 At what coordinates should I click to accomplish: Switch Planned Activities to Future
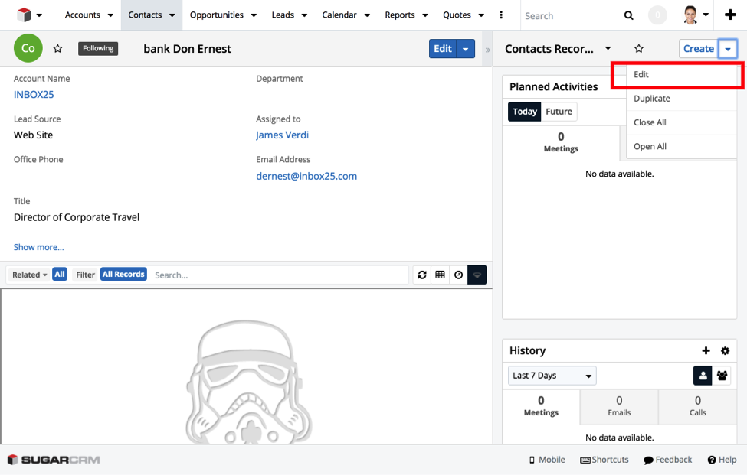[x=559, y=112]
